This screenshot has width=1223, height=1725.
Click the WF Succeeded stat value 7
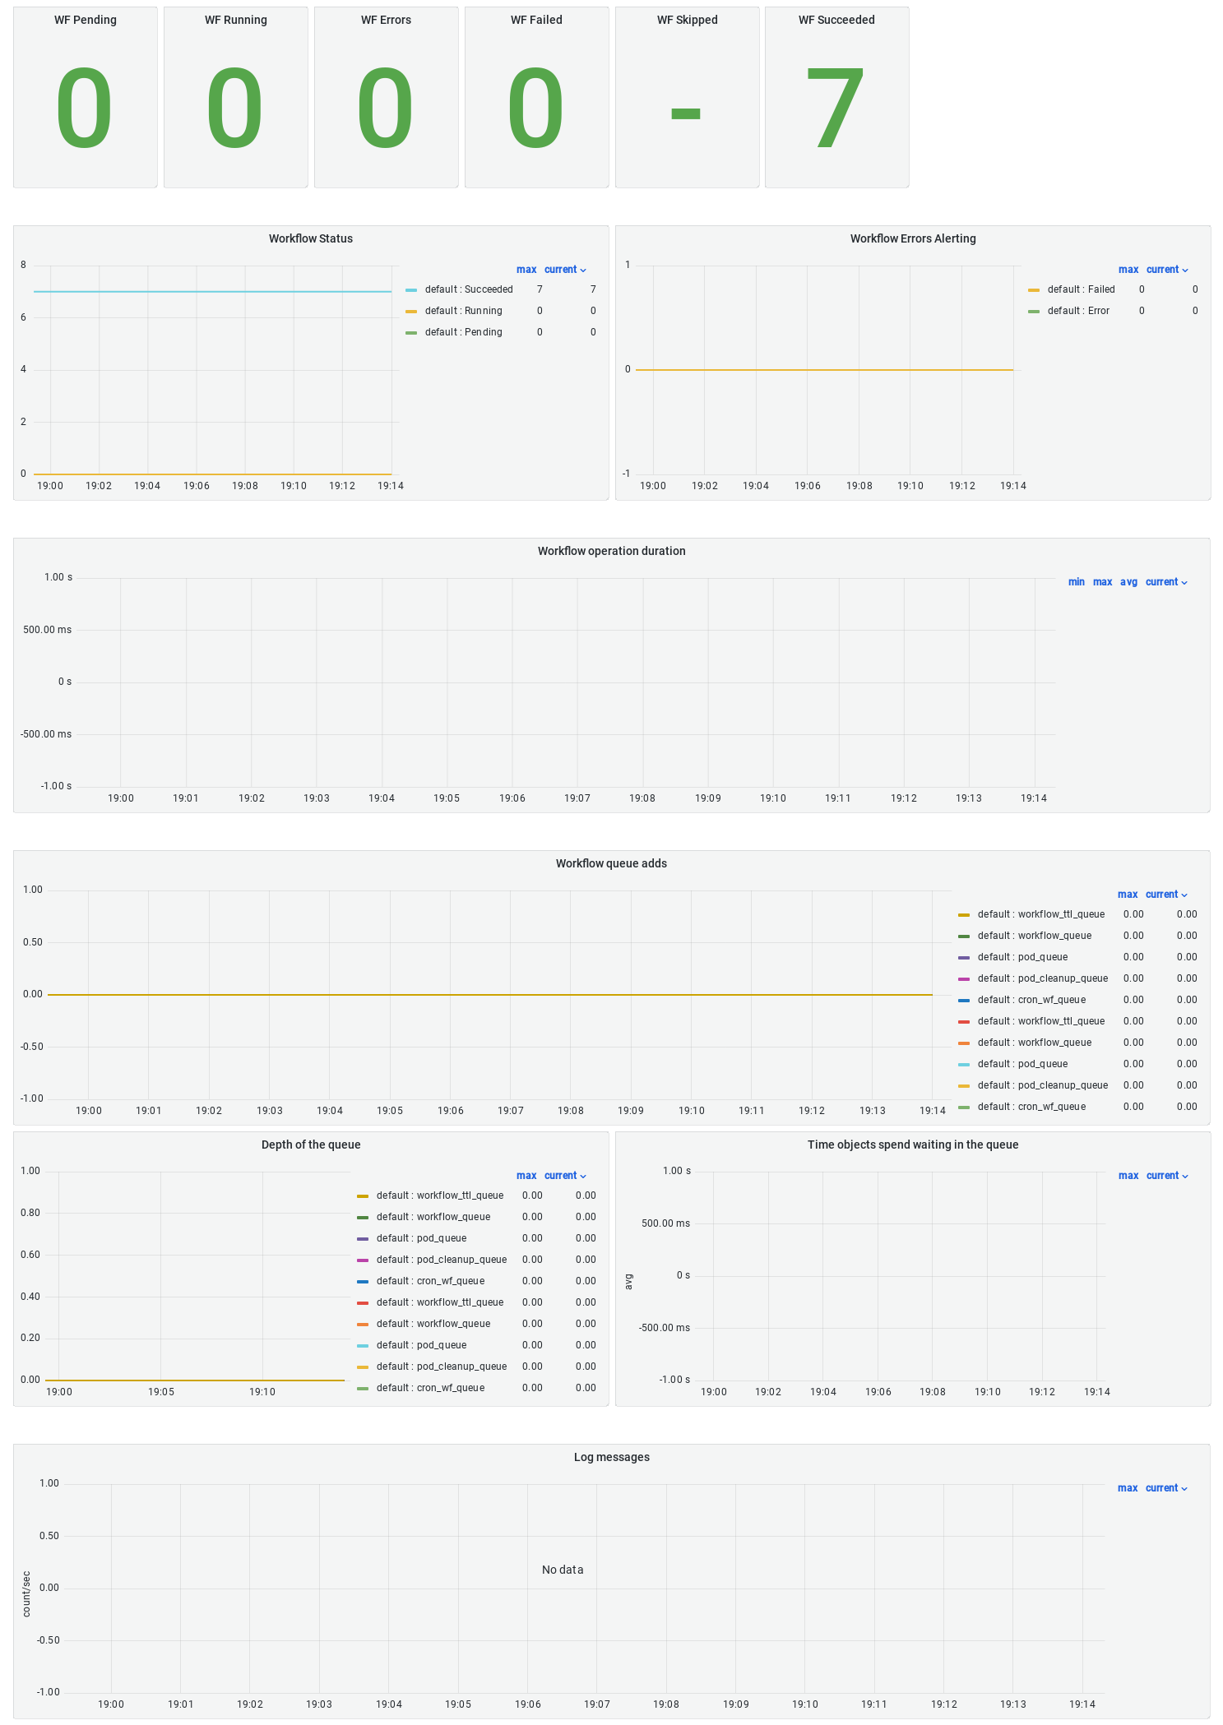click(836, 109)
